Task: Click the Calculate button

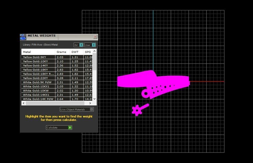Action: [x=59, y=127]
